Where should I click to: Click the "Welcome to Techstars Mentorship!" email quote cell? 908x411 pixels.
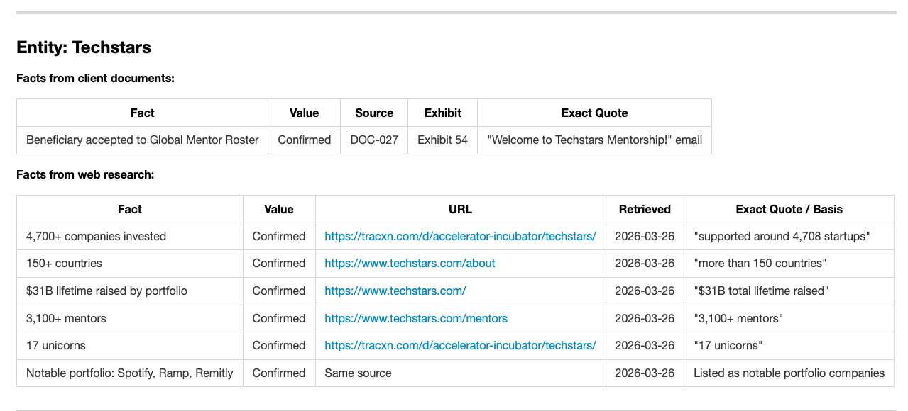(595, 140)
